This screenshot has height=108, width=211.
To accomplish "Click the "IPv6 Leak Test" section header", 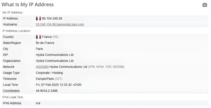I will (x=13, y=97).
